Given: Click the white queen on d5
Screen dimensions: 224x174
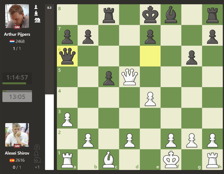Looking at the screenshot, I should click(129, 77).
